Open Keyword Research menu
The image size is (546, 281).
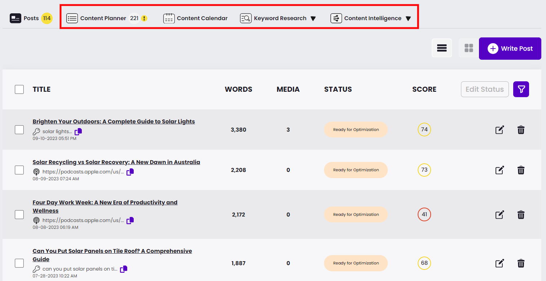pos(278,18)
